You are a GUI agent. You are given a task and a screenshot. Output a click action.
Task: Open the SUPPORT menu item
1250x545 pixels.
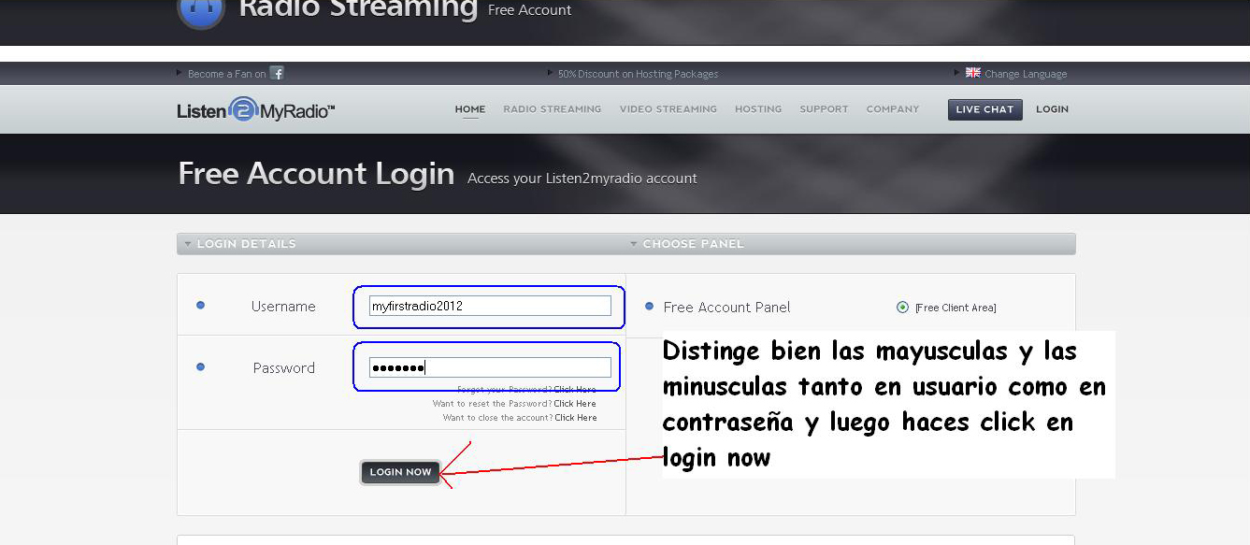pos(823,108)
